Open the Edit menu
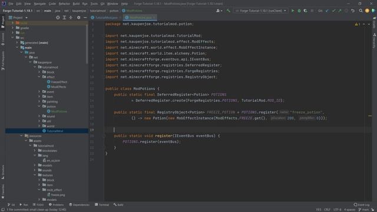 point(18,4)
